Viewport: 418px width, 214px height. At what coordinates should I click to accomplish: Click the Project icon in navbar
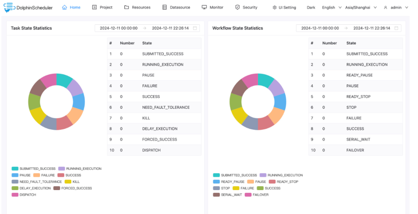94,7
